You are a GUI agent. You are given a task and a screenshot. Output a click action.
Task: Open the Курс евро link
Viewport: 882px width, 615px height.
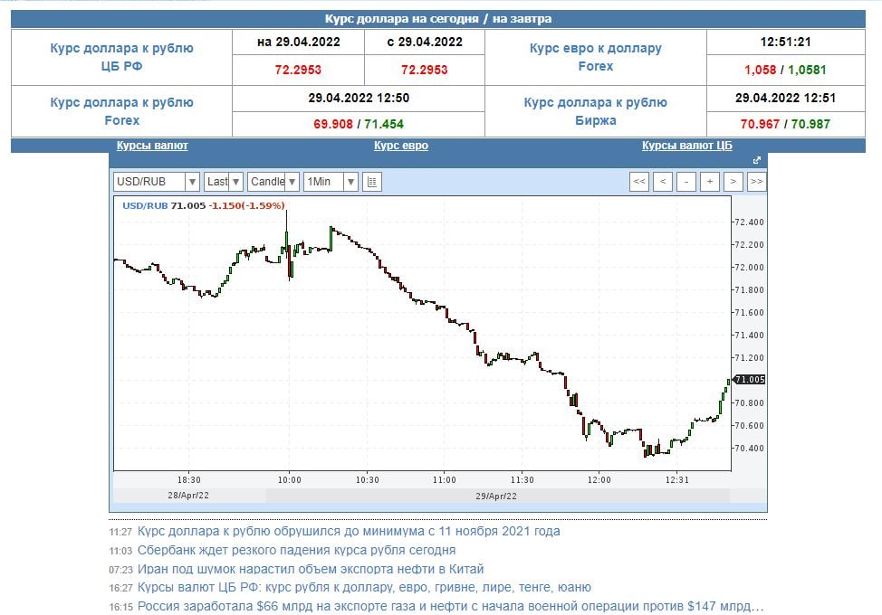401,145
